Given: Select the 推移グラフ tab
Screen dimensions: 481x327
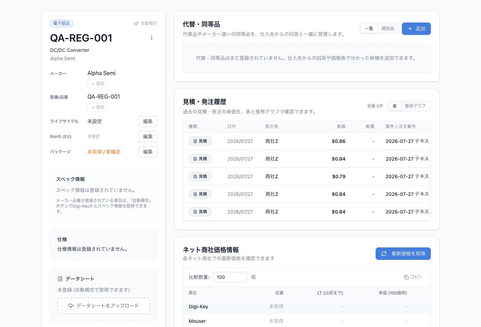Looking at the screenshot, I should 415,106.
